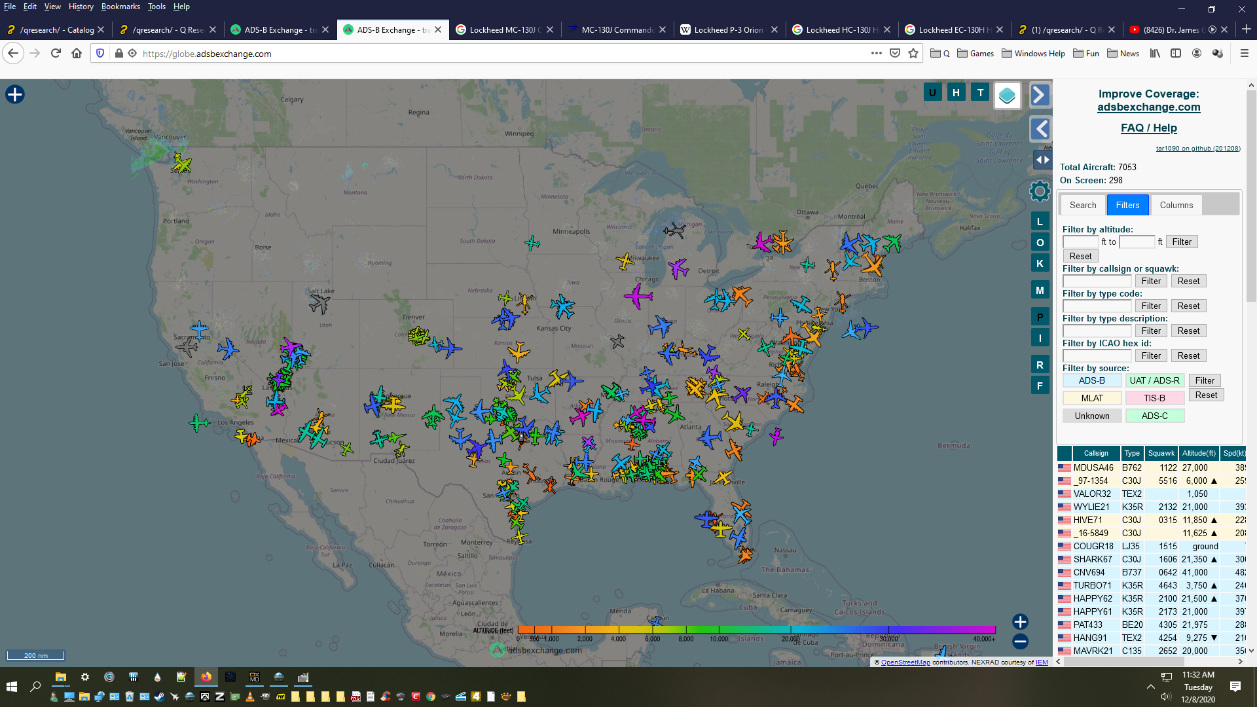Click the U map toggle button

click(x=932, y=92)
